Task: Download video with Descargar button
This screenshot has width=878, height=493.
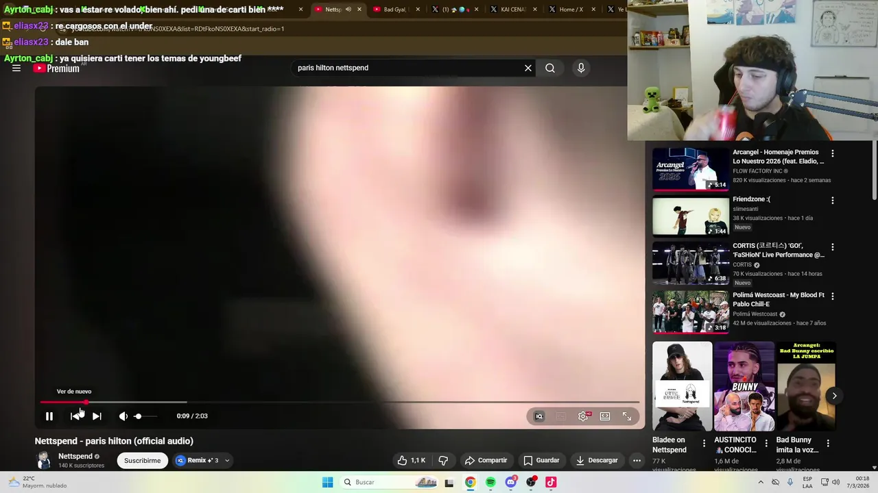Action: click(x=597, y=460)
